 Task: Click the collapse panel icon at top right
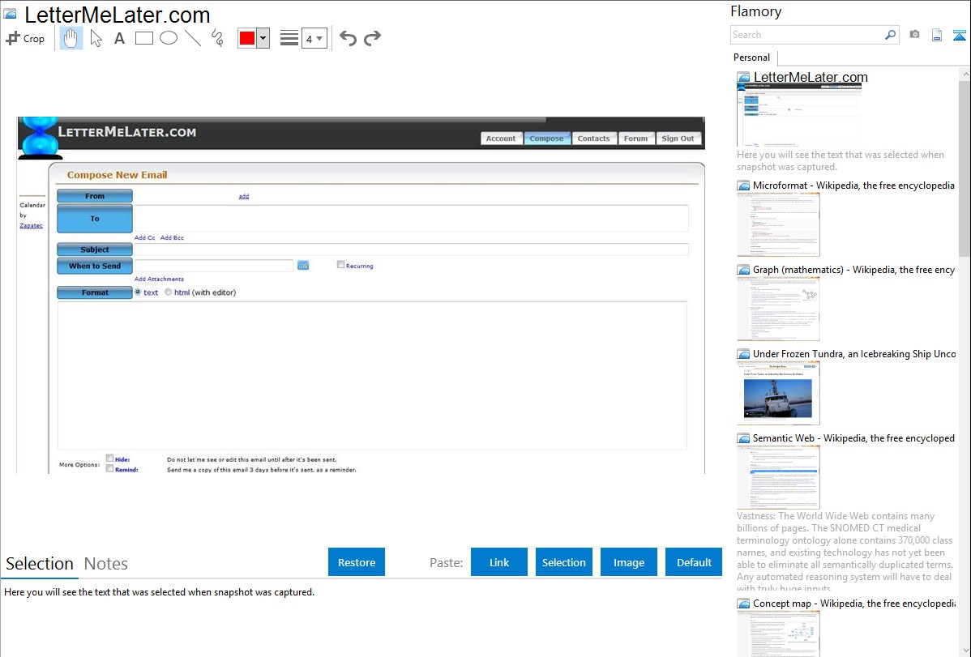(959, 35)
